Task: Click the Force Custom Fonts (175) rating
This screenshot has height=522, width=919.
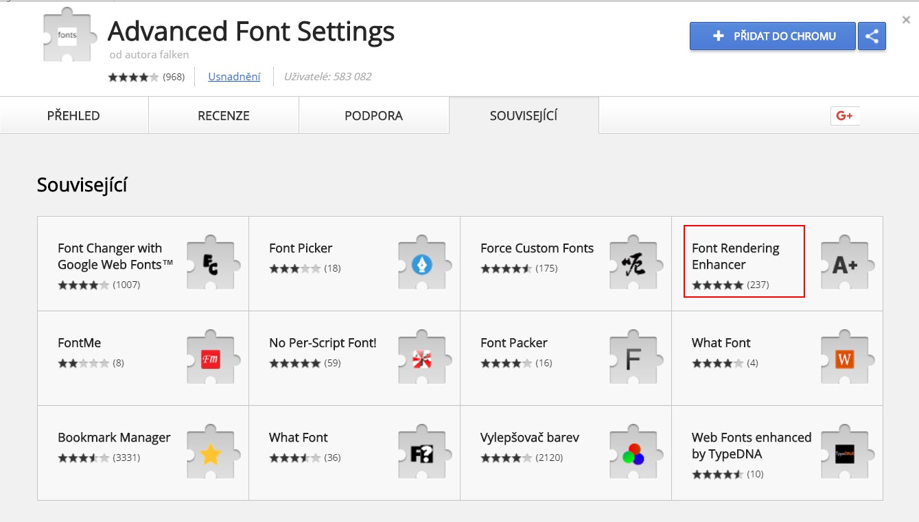Action: tap(507, 268)
